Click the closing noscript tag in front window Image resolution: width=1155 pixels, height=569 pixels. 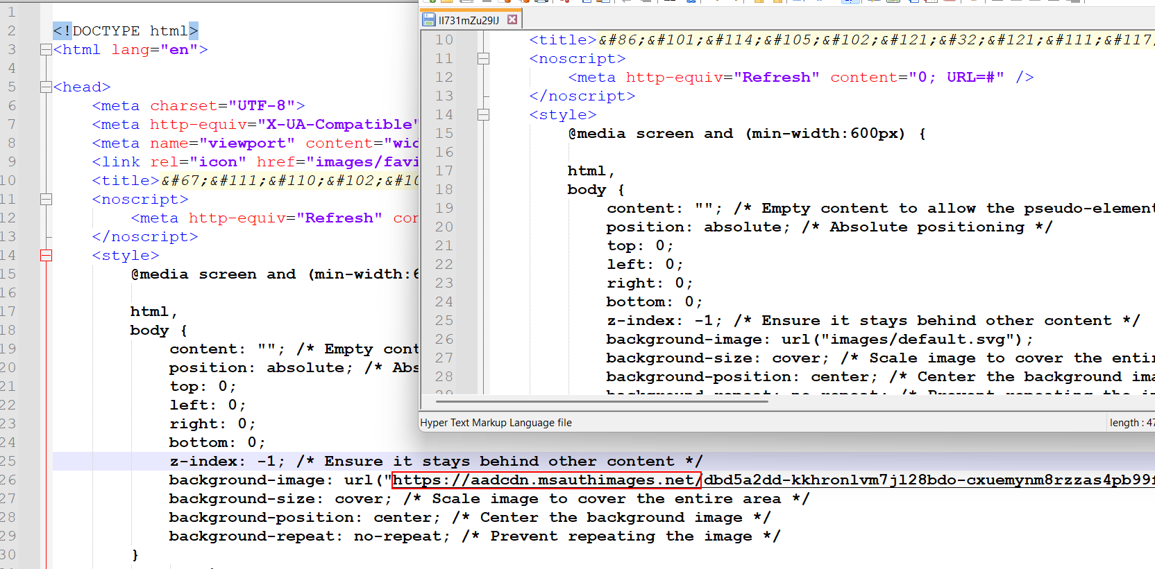(582, 96)
